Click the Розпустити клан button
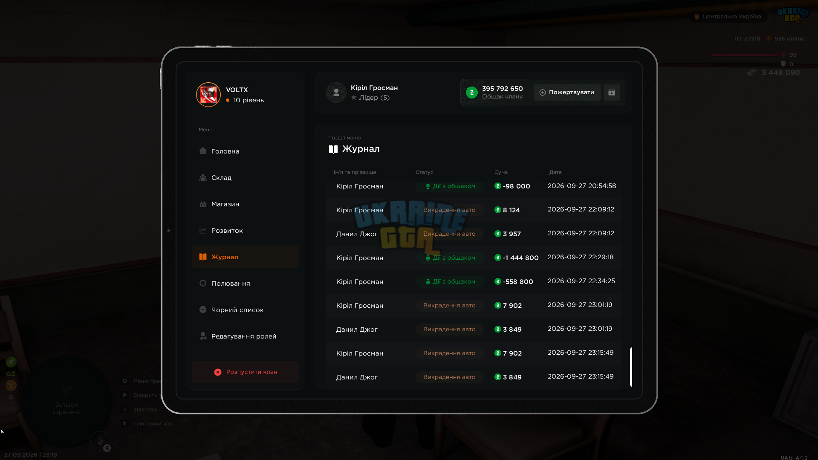 [246, 372]
